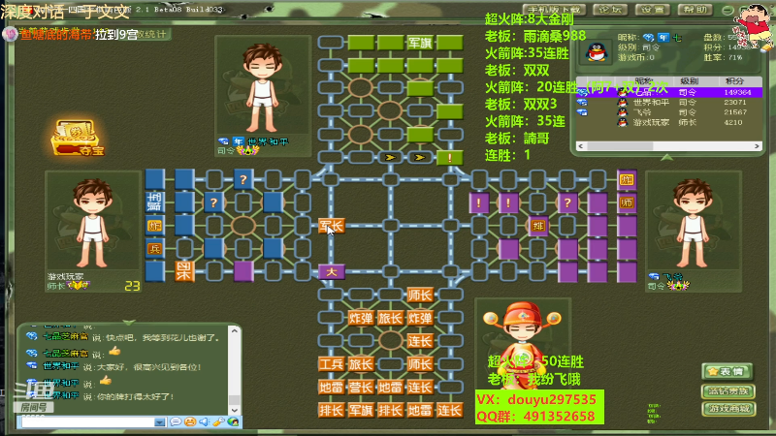Click the 世界和平 player avatar at the top
The width and height of the screenshot is (776, 436).
pos(262,89)
